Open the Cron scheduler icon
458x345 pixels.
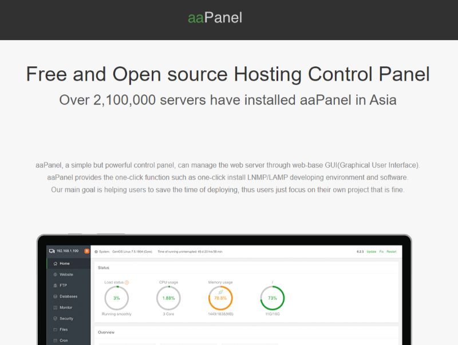(54, 340)
